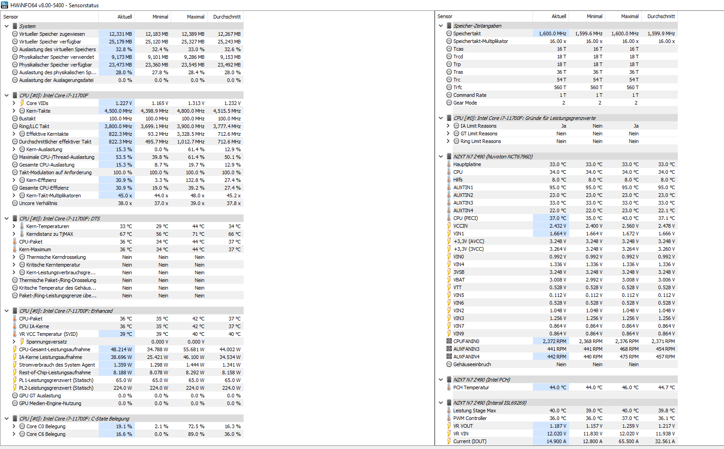Expand the Core VIDs row
The width and height of the screenshot is (724, 449).
[x=14, y=103]
